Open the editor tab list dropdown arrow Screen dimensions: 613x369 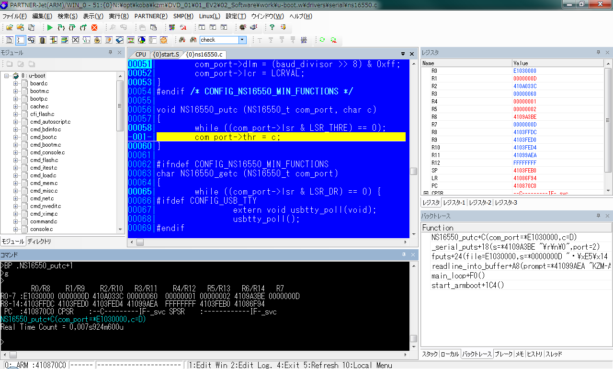coord(403,54)
